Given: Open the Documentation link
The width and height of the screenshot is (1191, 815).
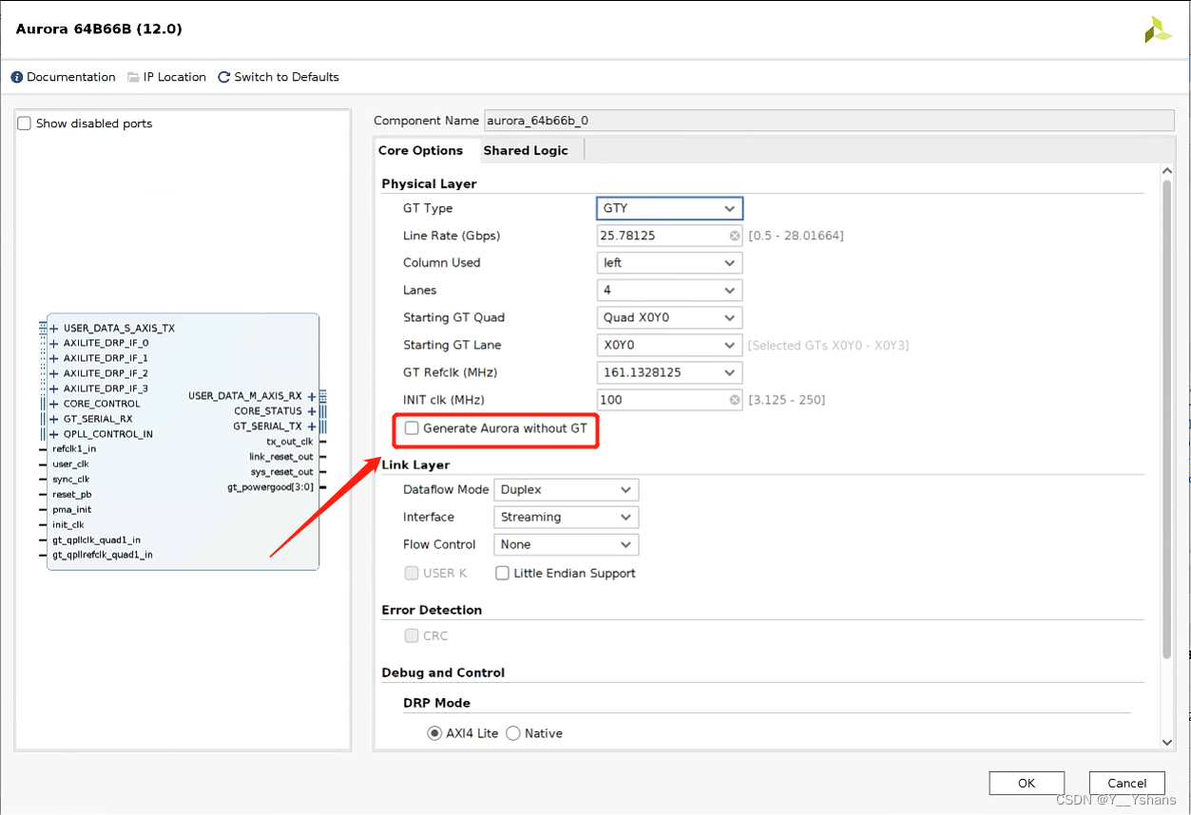Looking at the screenshot, I should click(x=71, y=77).
